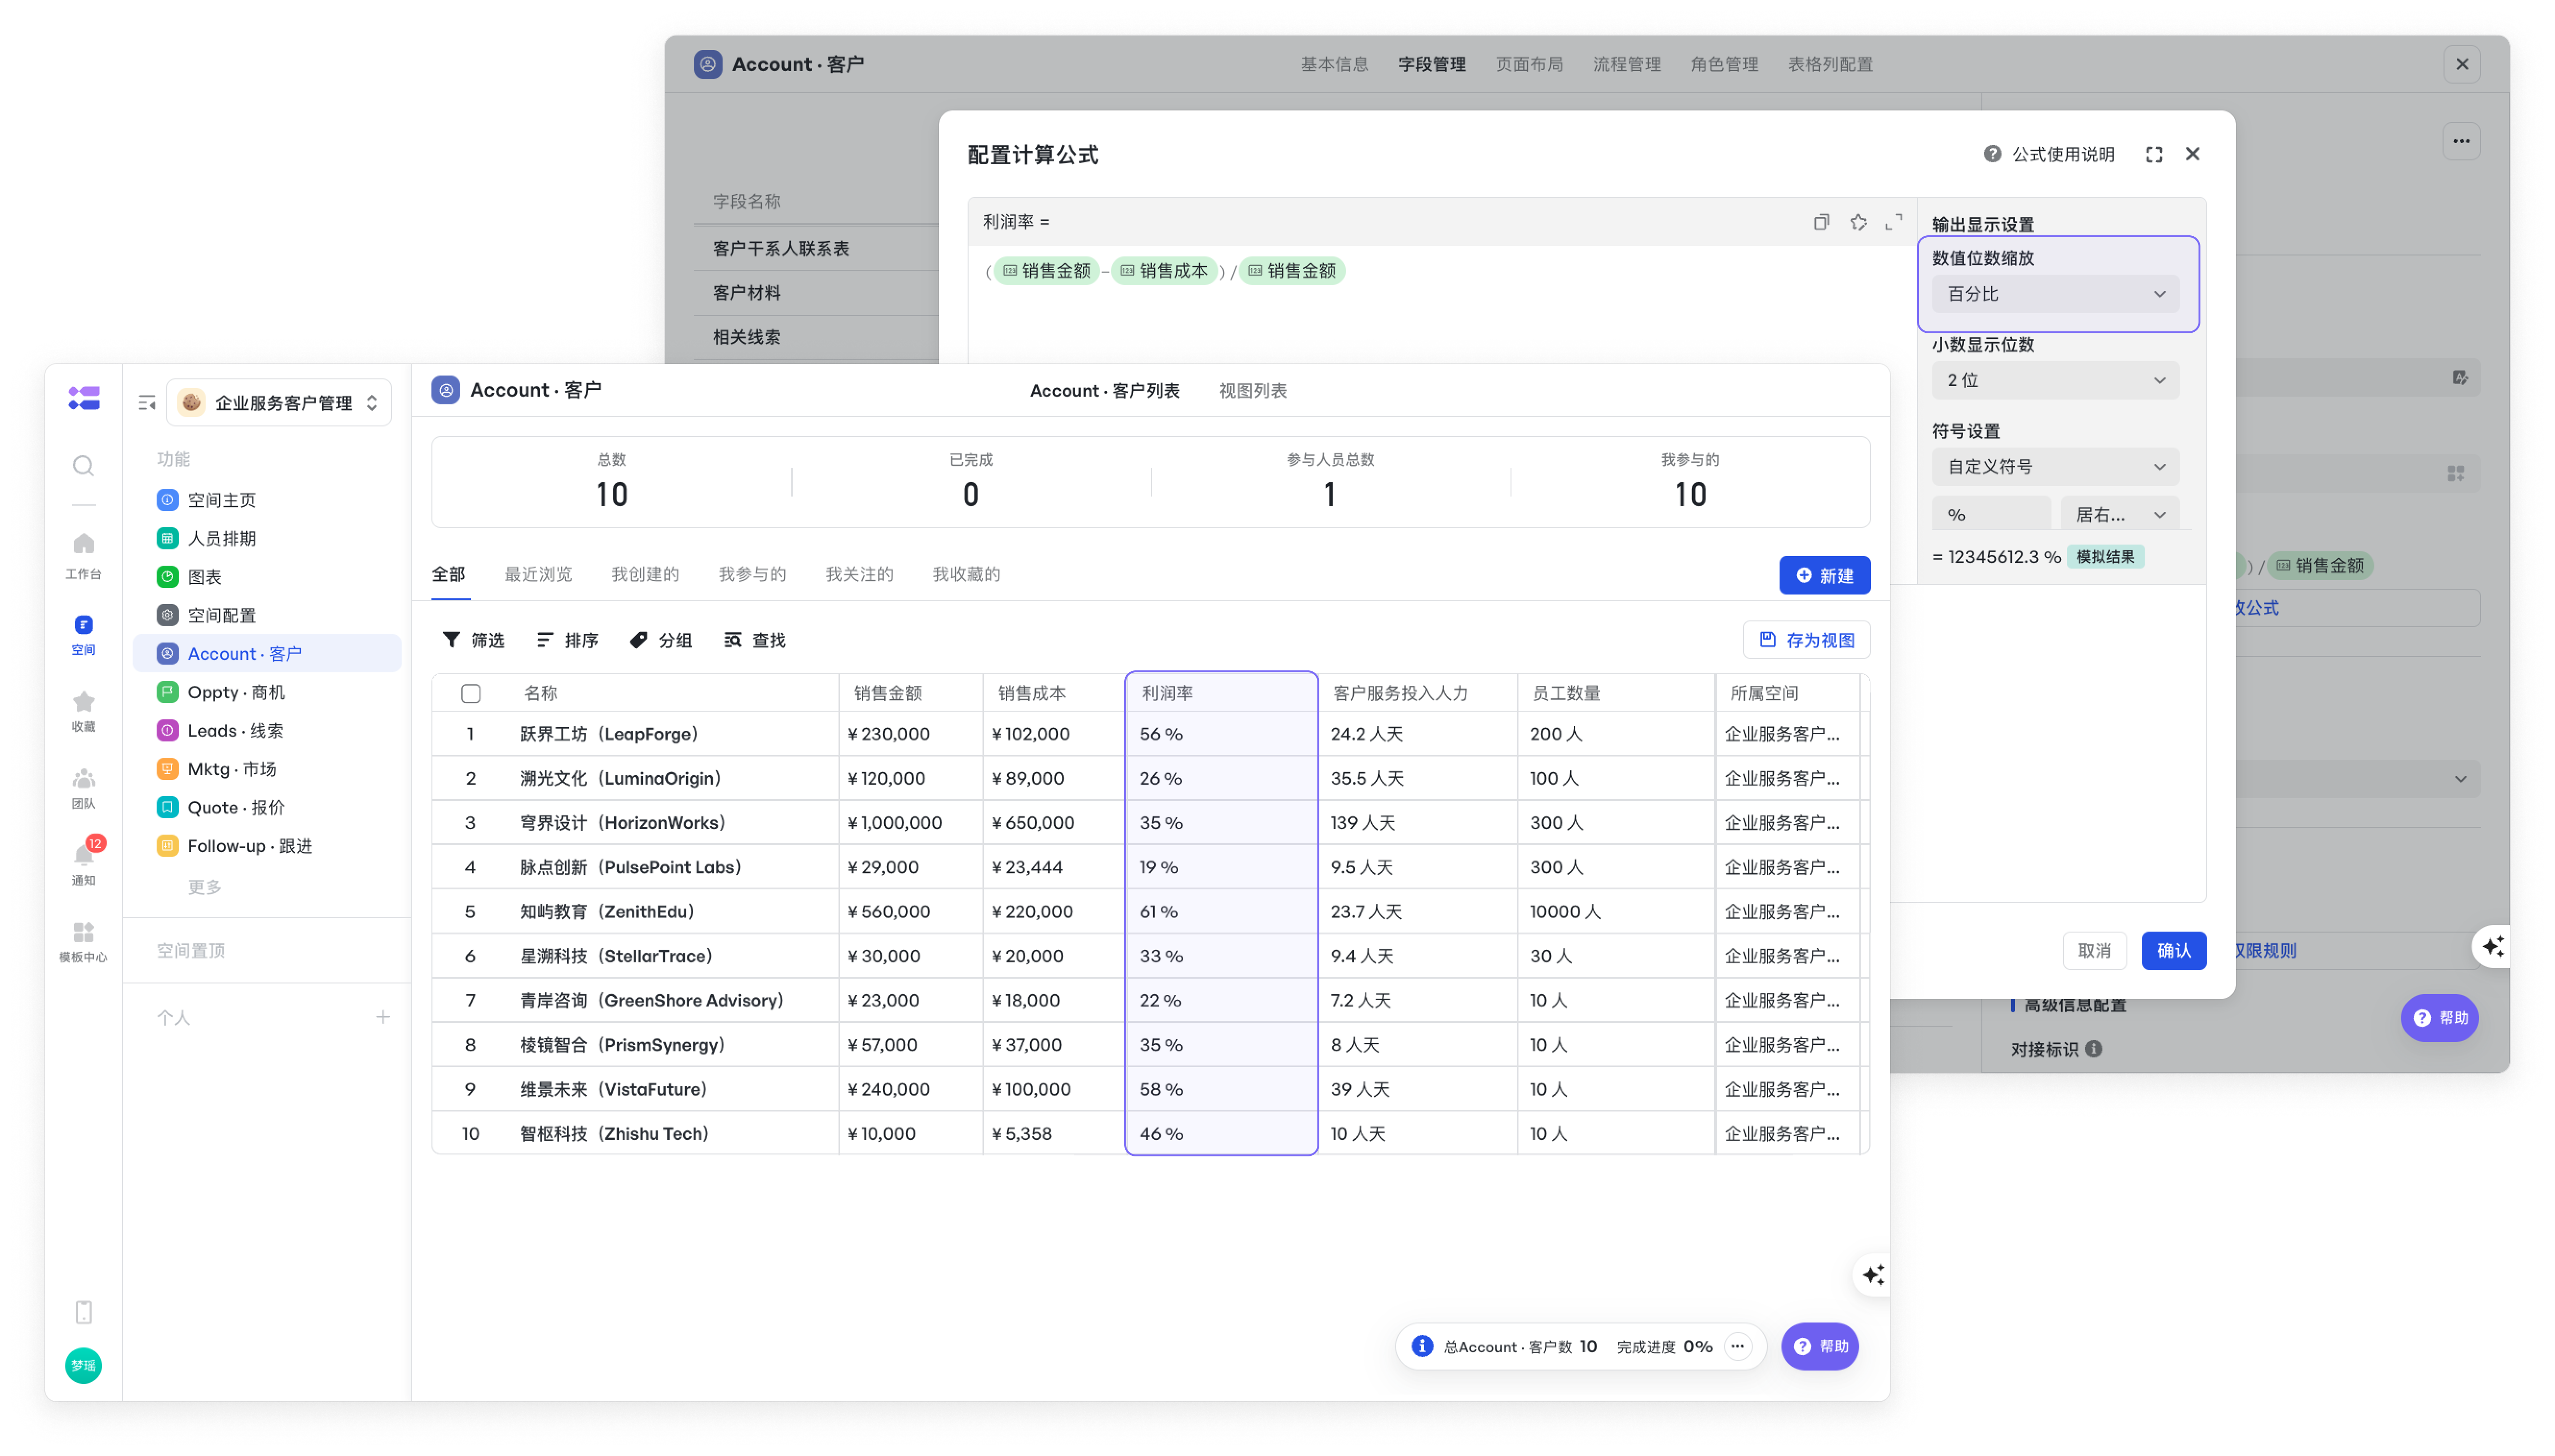Open the 团队 team icon

coord(83,788)
